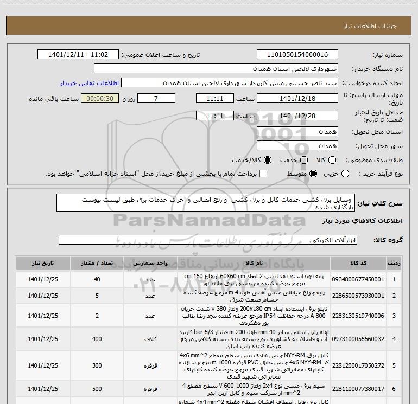Click product code 2281100077380017

(x=358, y=389)
